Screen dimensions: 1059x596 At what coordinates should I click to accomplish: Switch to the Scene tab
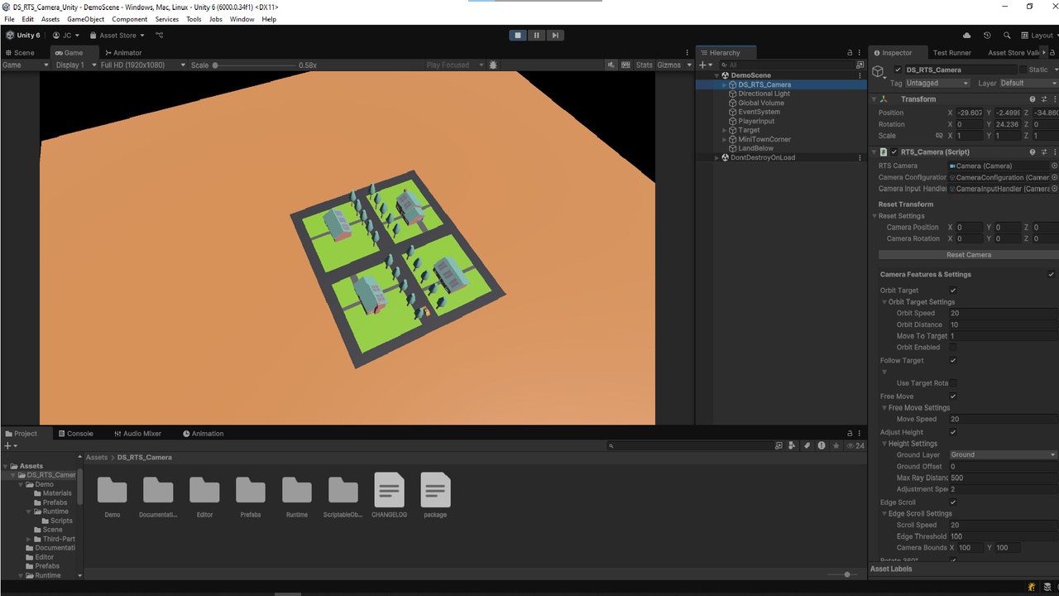point(20,53)
